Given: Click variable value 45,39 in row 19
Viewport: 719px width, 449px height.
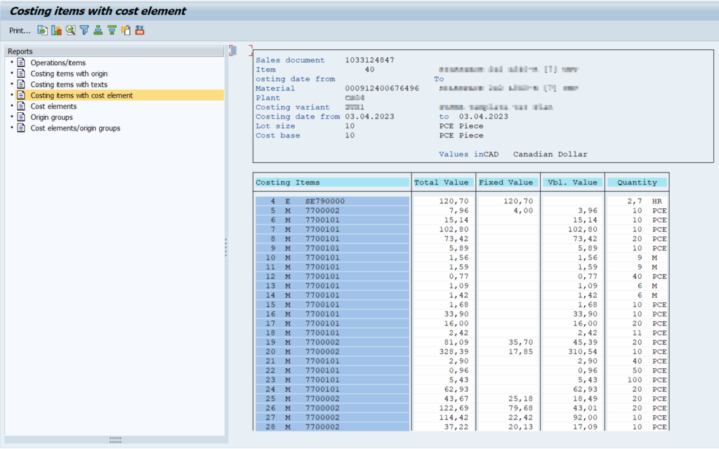Looking at the screenshot, I should [585, 342].
